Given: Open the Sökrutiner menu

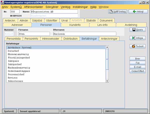Looking at the screenshot, I should click(x=52, y=7).
